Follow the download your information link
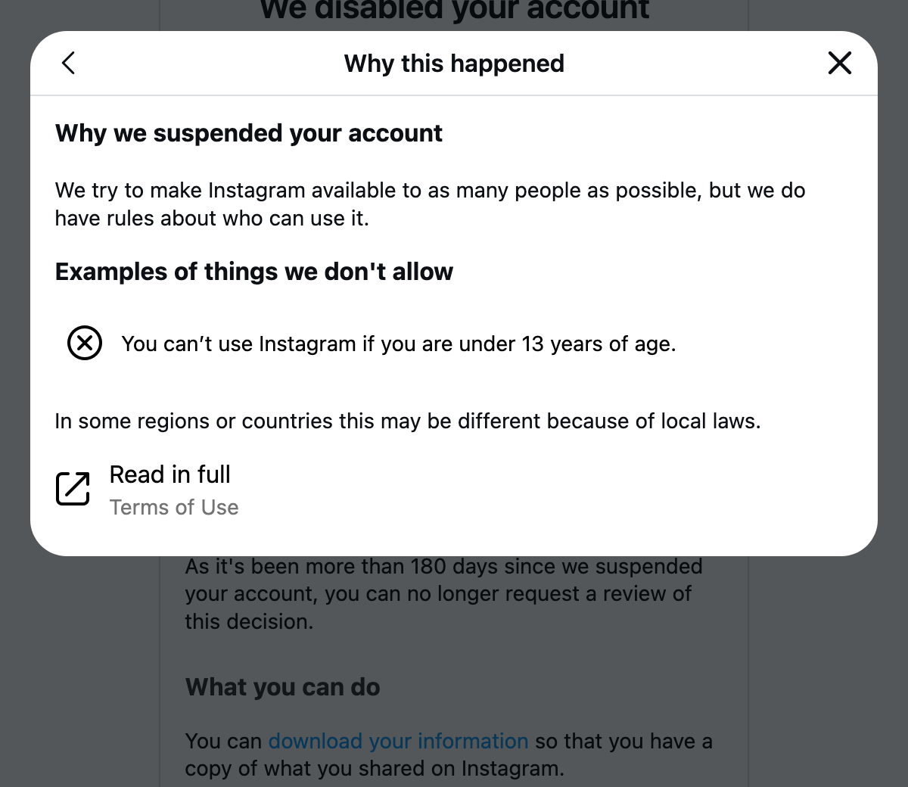Image resolution: width=908 pixels, height=787 pixels. point(398,741)
